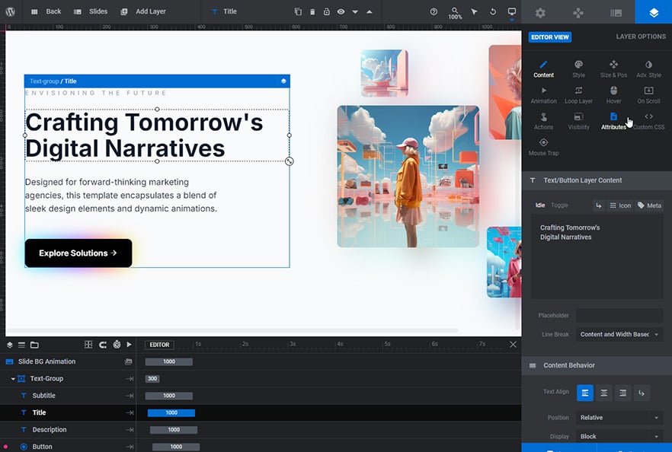
Task: Click the Editor button in the timeline
Action: pos(159,344)
